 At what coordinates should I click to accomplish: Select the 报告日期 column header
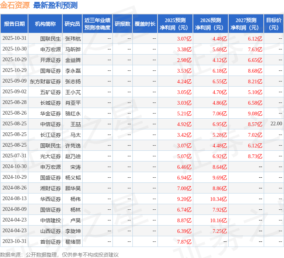pos(14,24)
